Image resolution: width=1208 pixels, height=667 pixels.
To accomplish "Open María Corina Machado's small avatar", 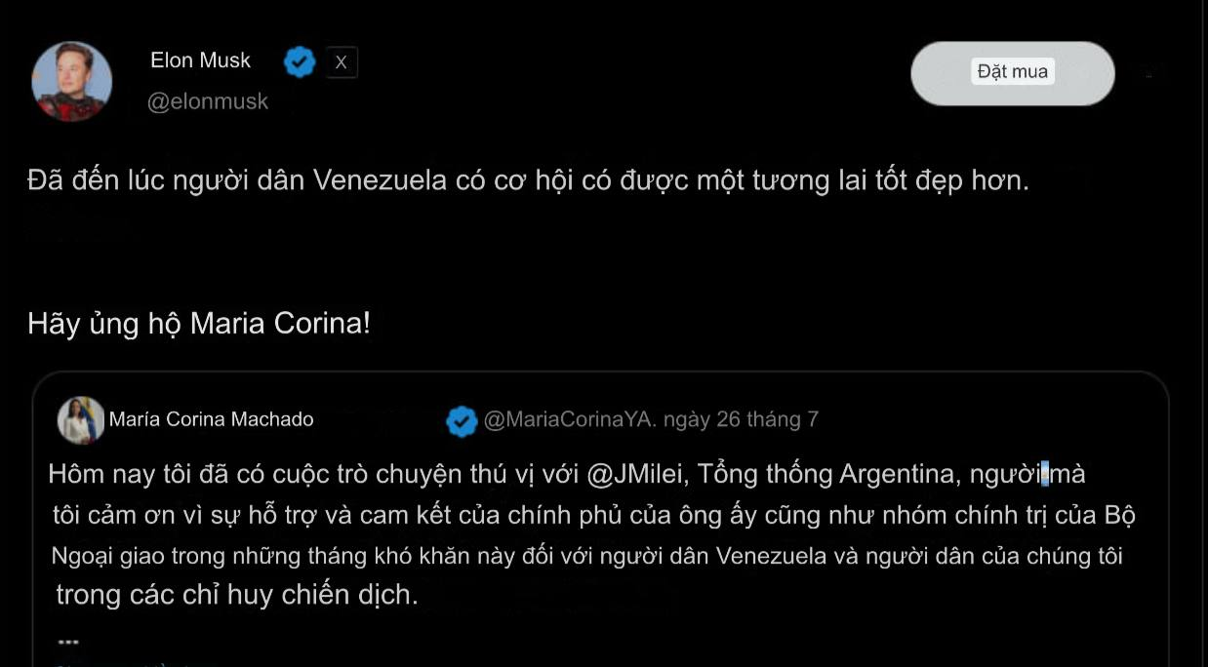I will click(x=81, y=420).
